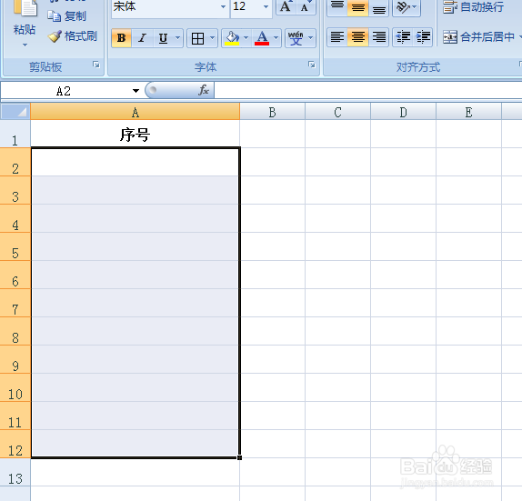The image size is (522, 501).
Task: Click the fx insert function icon
Action: coord(204,90)
